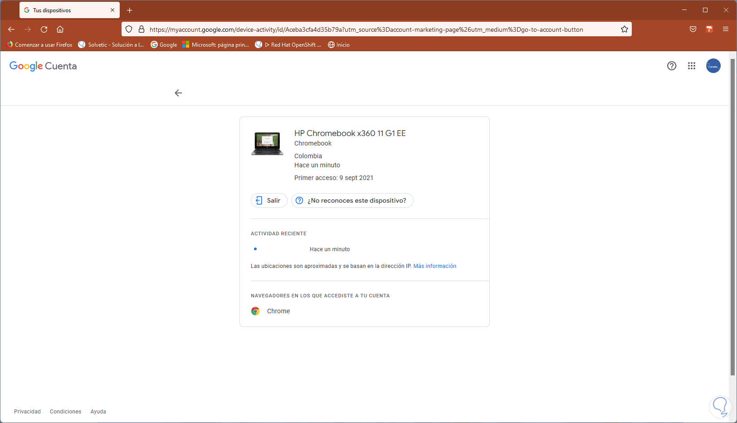Open the Google bookmark

(x=164, y=44)
